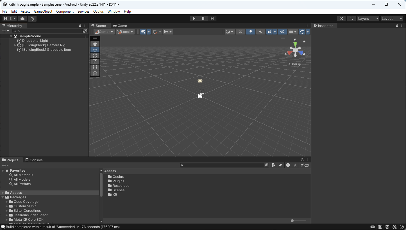Select the Scale tool

(x=95, y=61)
